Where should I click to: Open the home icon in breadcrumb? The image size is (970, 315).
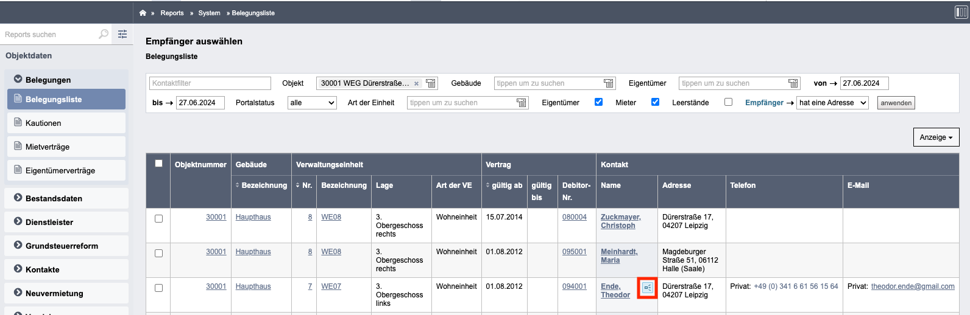(x=143, y=13)
